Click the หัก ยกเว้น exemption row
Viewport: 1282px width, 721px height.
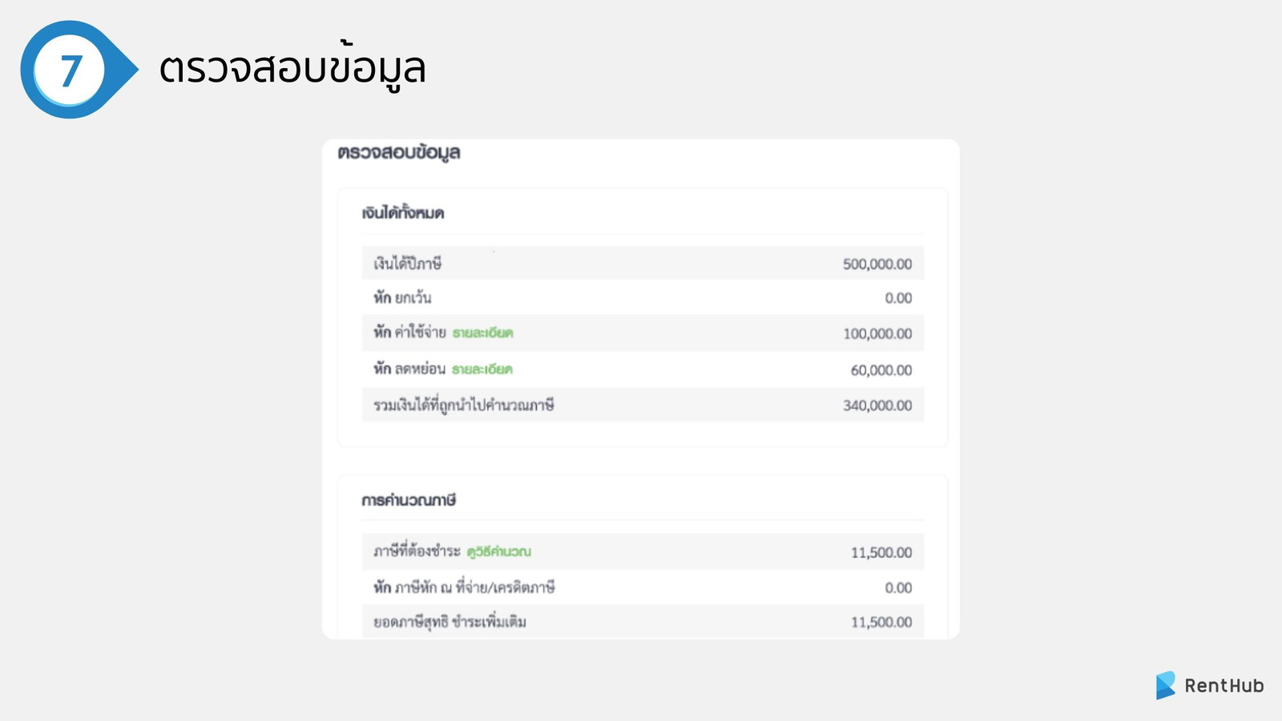(x=641, y=297)
